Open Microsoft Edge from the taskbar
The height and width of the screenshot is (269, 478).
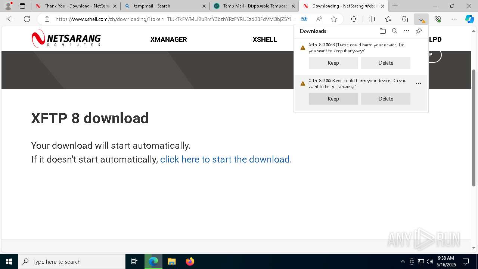coord(153,262)
